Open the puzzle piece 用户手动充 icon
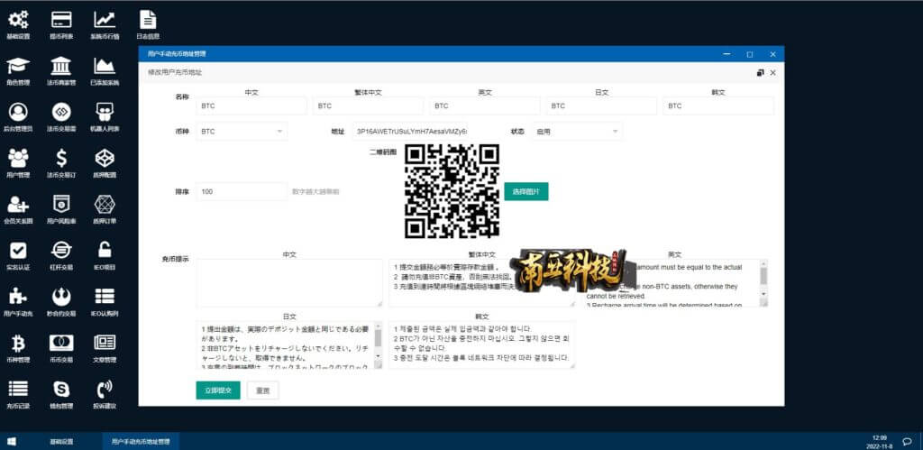923x450 pixels. tap(18, 296)
